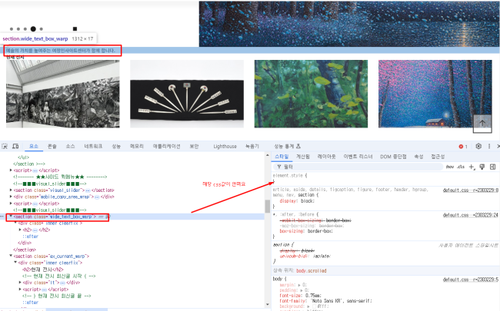
Task: Expand ellipsis in mobile_copy_area_wrap div node
Action: pyautogui.click(x=97, y=197)
